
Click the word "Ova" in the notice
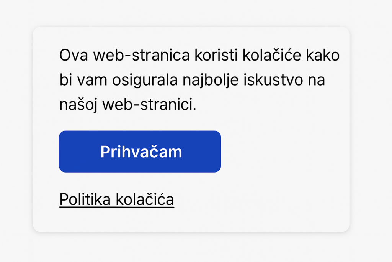coord(73,55)
